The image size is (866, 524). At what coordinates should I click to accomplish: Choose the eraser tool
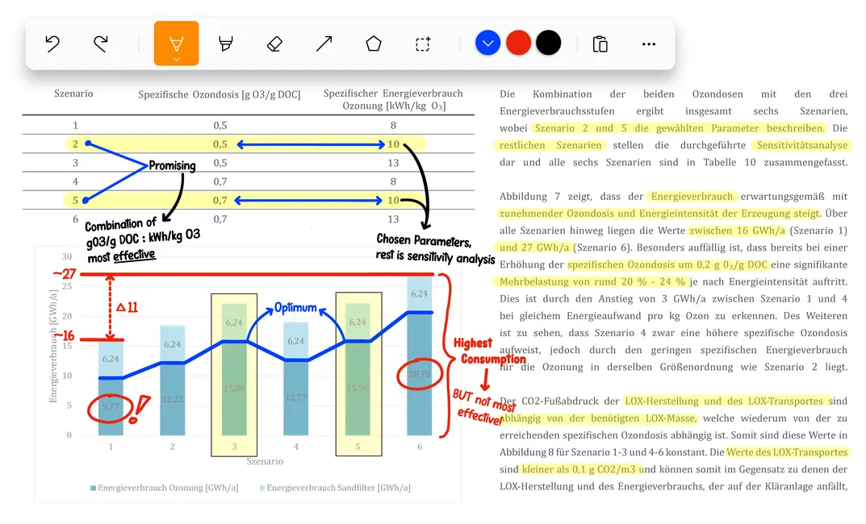tap(274, 44)
